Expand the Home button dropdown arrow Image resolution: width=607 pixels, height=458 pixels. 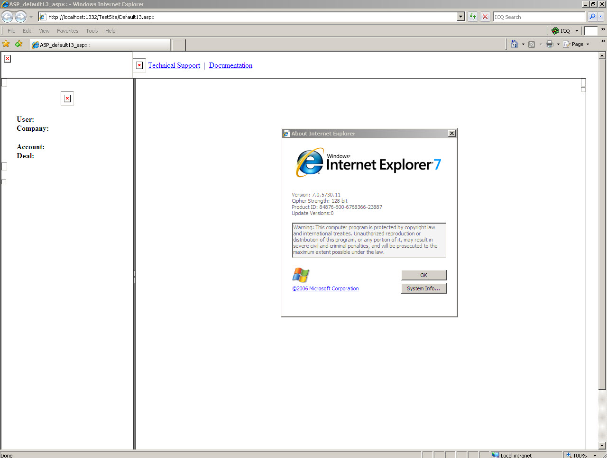[x=523, y=45]
